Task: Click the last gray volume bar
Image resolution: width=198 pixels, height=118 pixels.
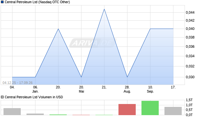Action: tap(173, 111)
